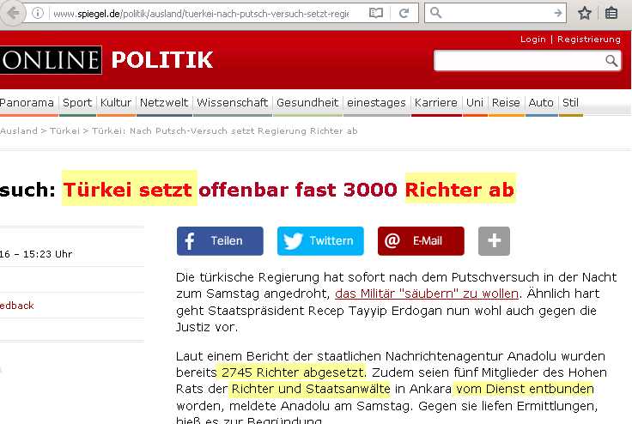Expand more sharing options plus button

click(494, 241)
